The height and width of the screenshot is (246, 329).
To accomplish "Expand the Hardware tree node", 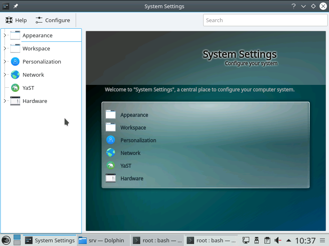I will [x=5, y=101].
